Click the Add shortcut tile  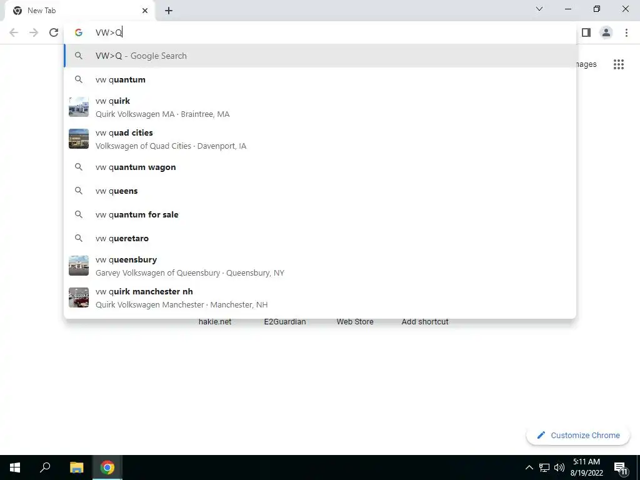click(425, 322)
